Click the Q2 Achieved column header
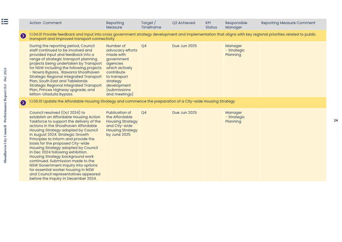Image resolution: width=342 pixels, height=242 pixels. (x=184, y=23)
